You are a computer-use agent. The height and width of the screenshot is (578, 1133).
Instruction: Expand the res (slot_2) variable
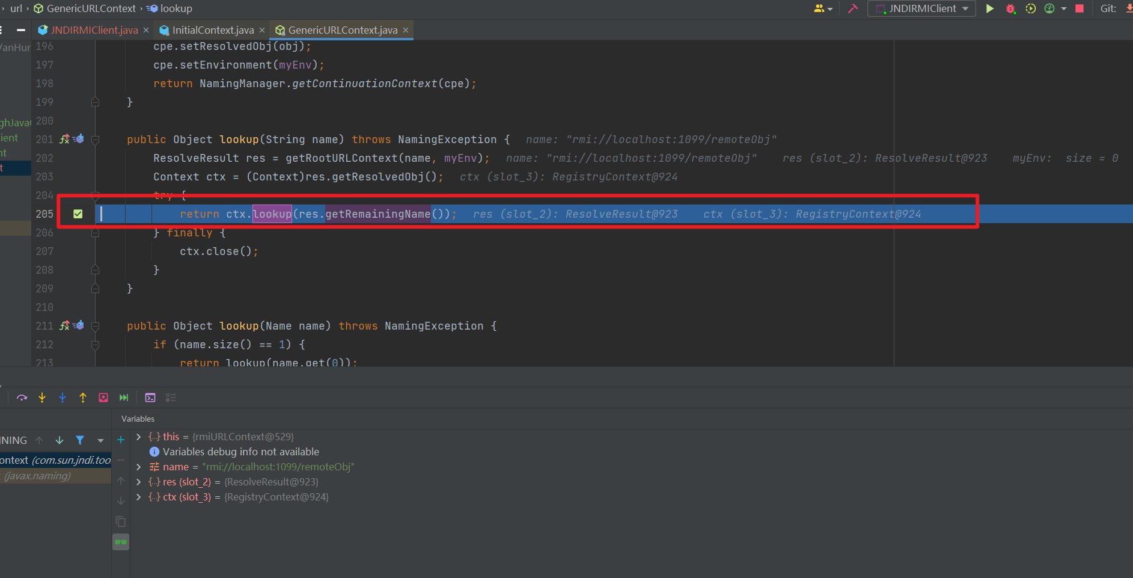(x=139, y=482)
